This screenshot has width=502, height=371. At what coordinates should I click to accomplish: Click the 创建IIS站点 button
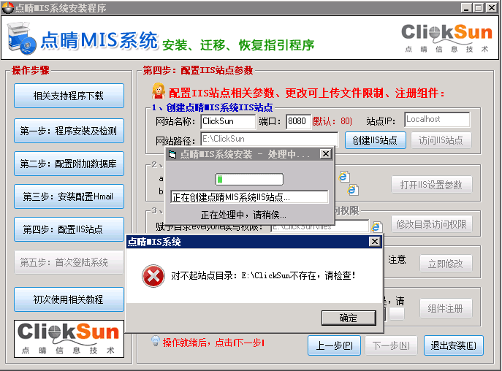pyautogui.click(x=374, y=140)
